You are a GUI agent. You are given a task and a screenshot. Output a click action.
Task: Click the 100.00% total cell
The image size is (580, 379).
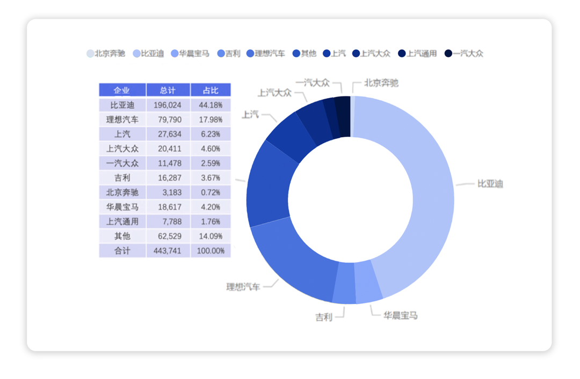[211, 251]
